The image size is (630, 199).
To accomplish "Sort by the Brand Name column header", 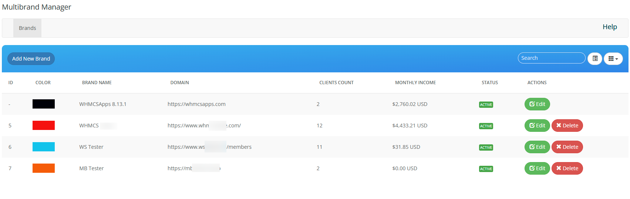I will [x=97, y=83].
